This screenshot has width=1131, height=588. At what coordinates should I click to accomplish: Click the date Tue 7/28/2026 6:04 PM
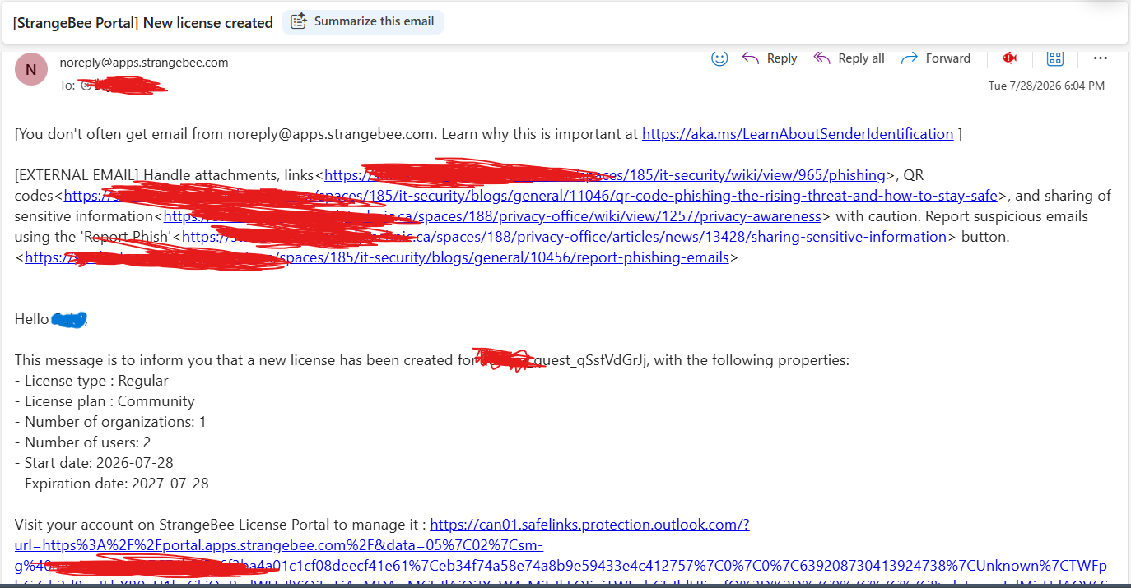[x=1046, y=86]
